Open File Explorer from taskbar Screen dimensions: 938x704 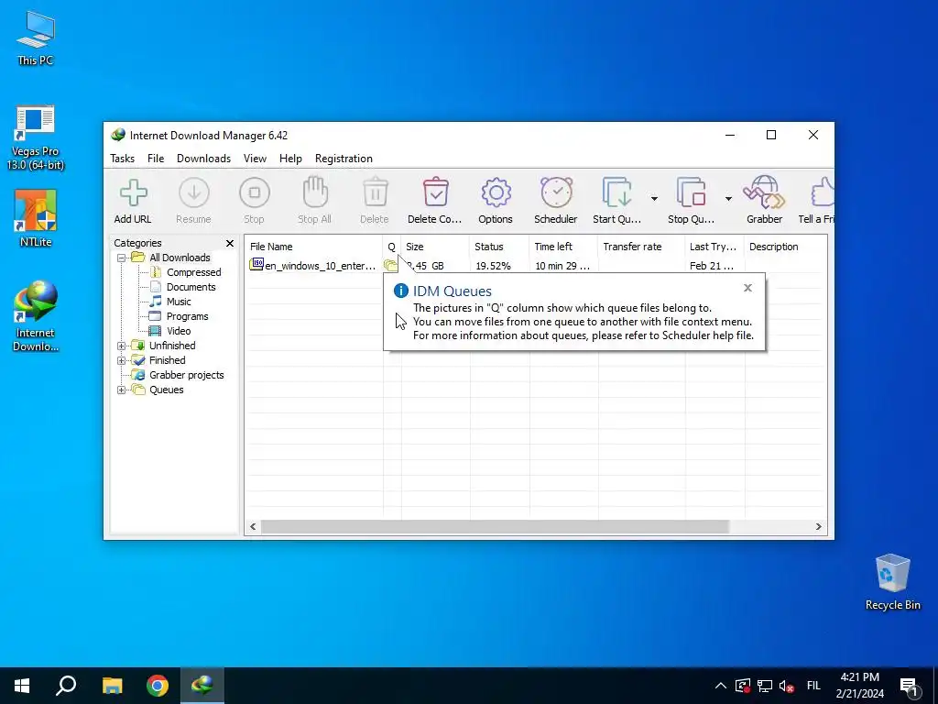coord(112,686)
